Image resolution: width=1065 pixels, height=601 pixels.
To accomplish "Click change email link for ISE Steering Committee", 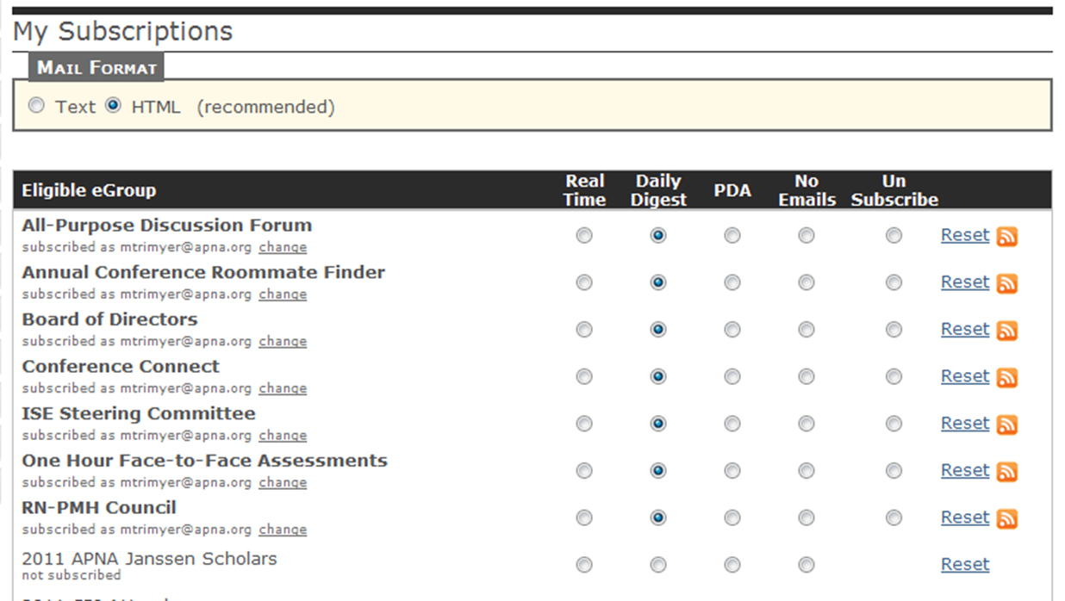I will coord(283,436).
